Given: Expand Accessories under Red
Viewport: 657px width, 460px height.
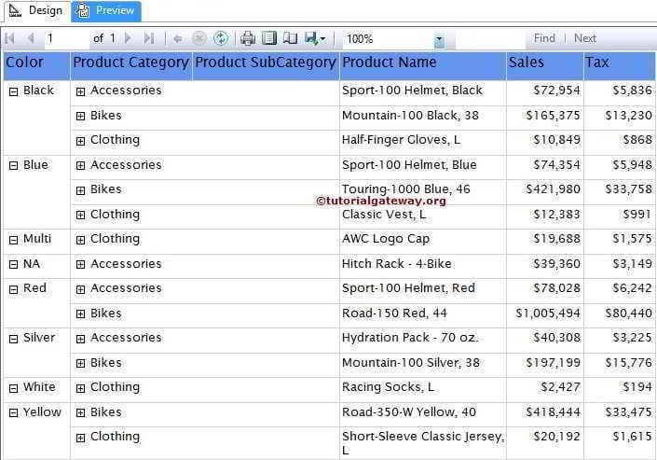Looking at the screenshot, I should coord(80,289).
